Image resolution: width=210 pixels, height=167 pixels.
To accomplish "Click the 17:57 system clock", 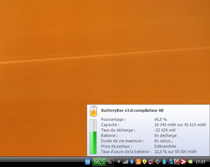I will (200, 162).
